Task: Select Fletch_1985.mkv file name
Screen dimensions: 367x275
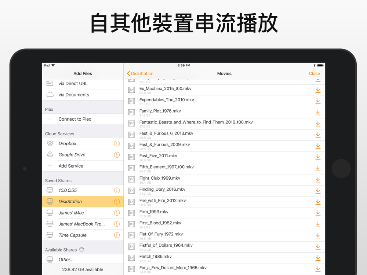Action: pos(156,257)
